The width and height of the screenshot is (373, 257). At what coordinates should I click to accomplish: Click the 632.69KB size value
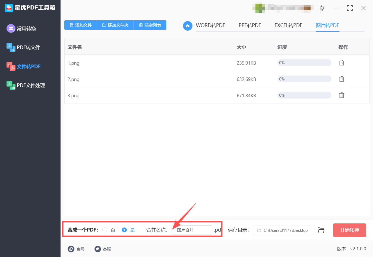[246, 79]
